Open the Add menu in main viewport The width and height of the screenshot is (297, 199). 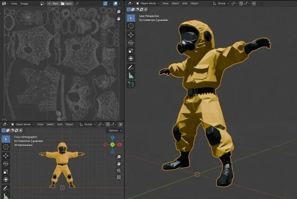tap(185, 3)
